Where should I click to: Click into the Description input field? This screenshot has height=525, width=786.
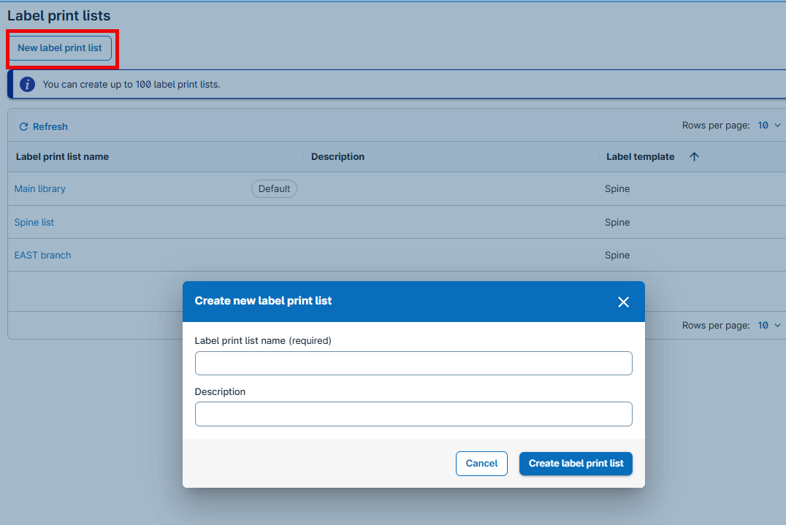(413, 414)
